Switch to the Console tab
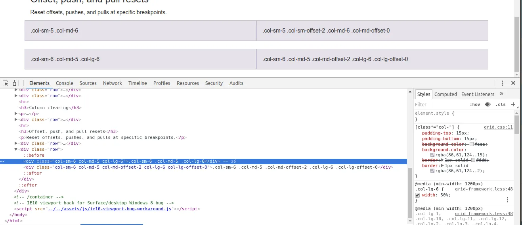This screenshot has height=225, width=522. point(65,83)
